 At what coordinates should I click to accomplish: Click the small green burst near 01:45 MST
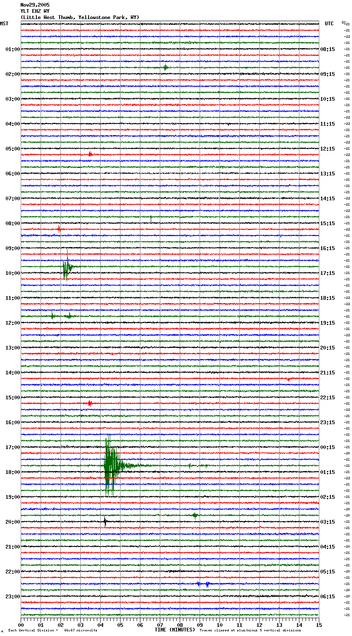(x=166, y=68)
